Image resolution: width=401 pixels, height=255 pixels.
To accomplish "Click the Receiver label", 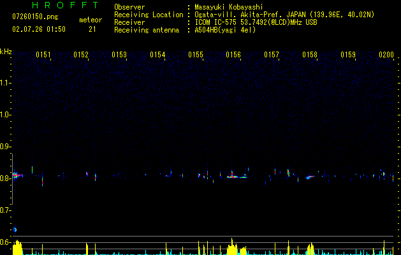I will click(x=129, y=22).
